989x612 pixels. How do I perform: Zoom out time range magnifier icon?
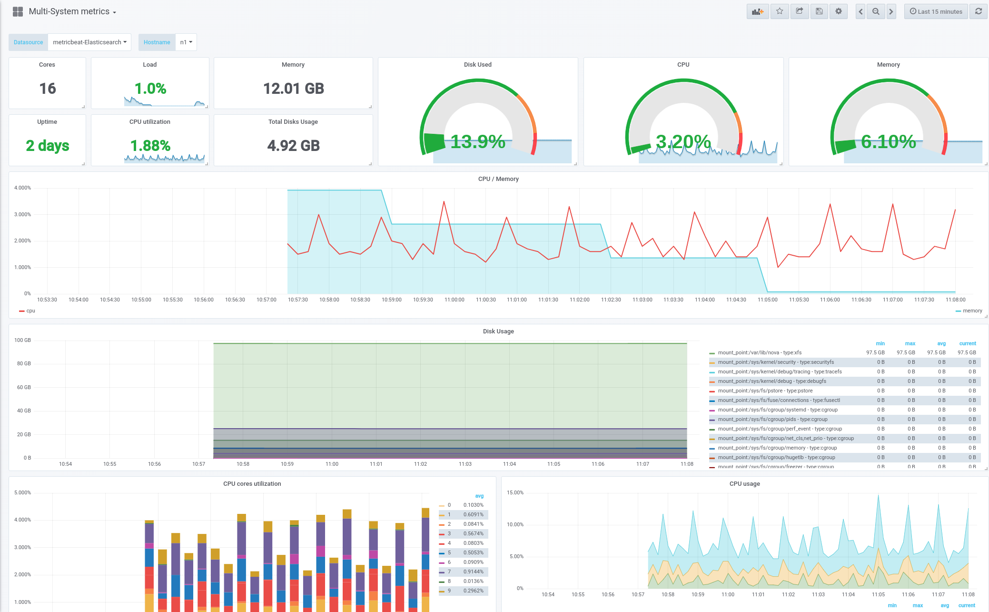(x=876, y=11)
